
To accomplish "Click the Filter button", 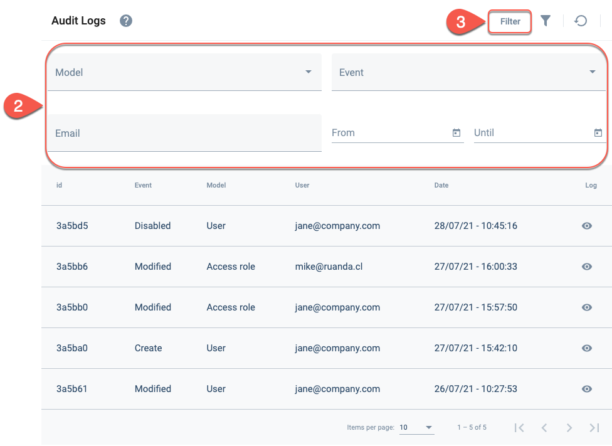I will click(510, 21).
